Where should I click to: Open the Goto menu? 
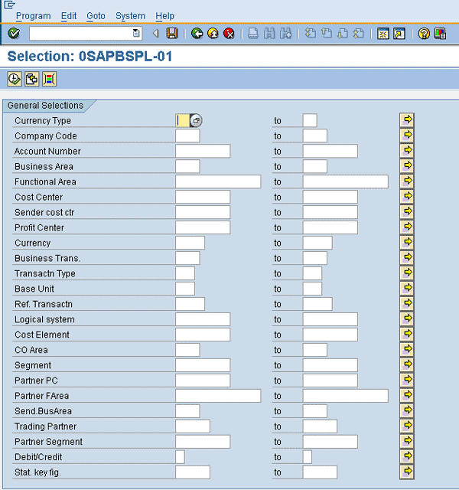pyautogui.click(x=96, y=16)
